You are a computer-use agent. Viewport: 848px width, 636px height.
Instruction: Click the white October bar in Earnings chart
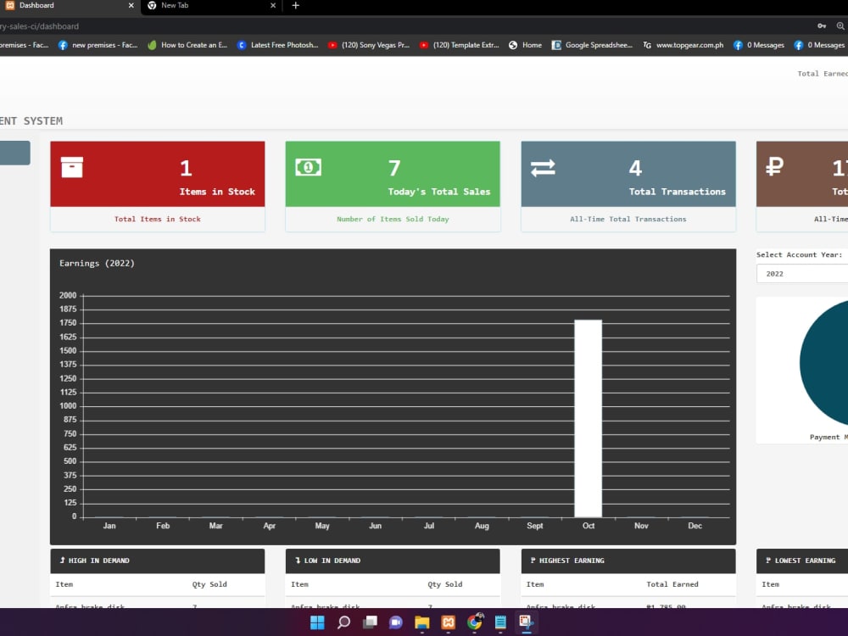(588, 418)
